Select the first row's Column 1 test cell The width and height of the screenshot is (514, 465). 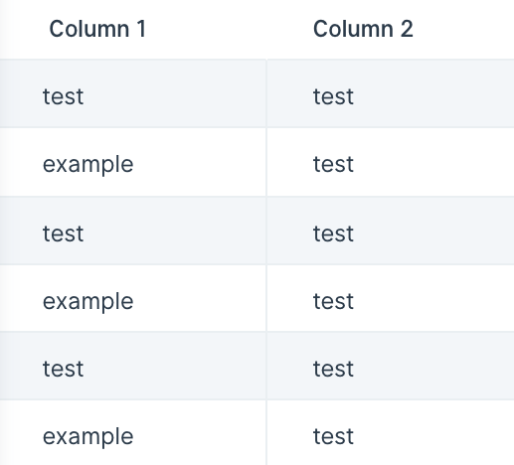pyautogui.click(x=132, y=93)
